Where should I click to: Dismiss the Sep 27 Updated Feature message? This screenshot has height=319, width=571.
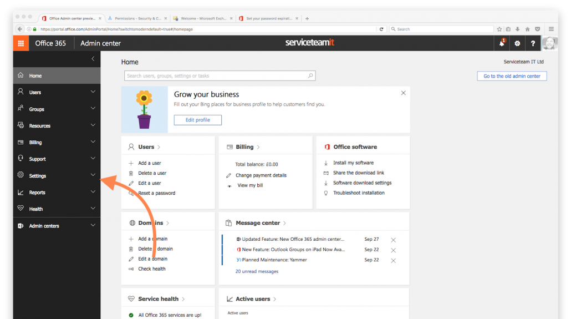point(393,240)
